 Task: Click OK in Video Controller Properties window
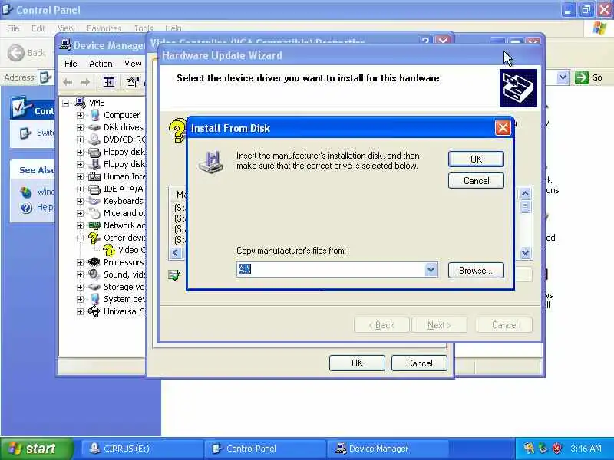tap(357, 363)
